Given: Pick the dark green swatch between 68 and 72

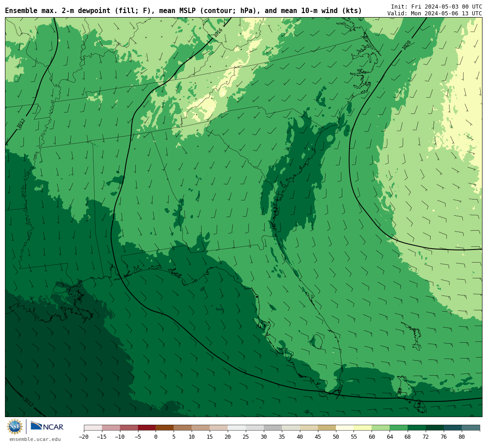Looking at the screenshot, I should tap(417, 428).
